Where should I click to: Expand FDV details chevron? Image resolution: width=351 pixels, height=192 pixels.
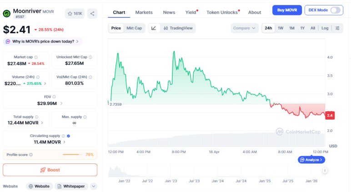(61, 103)
